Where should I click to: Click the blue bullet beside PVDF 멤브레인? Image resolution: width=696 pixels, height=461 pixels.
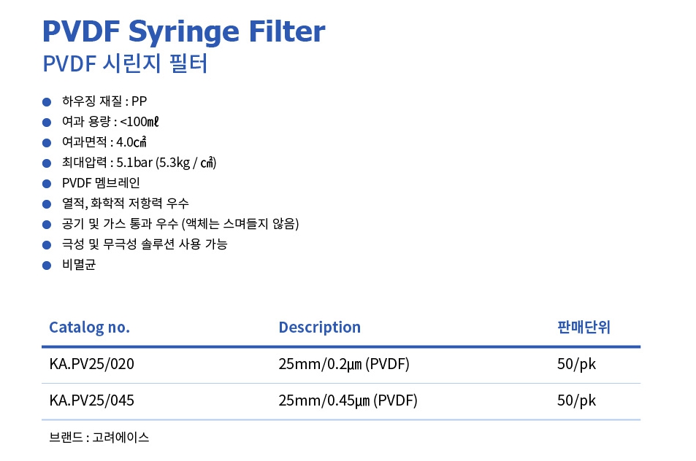(x=47, y=183)
